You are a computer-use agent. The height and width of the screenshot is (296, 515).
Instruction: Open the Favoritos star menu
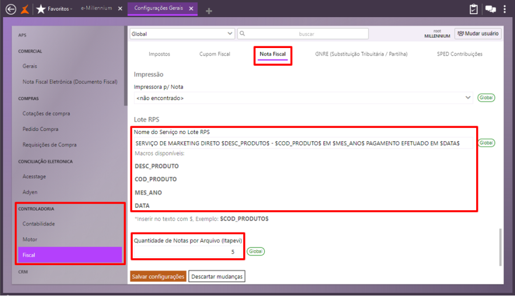point(54,9)
